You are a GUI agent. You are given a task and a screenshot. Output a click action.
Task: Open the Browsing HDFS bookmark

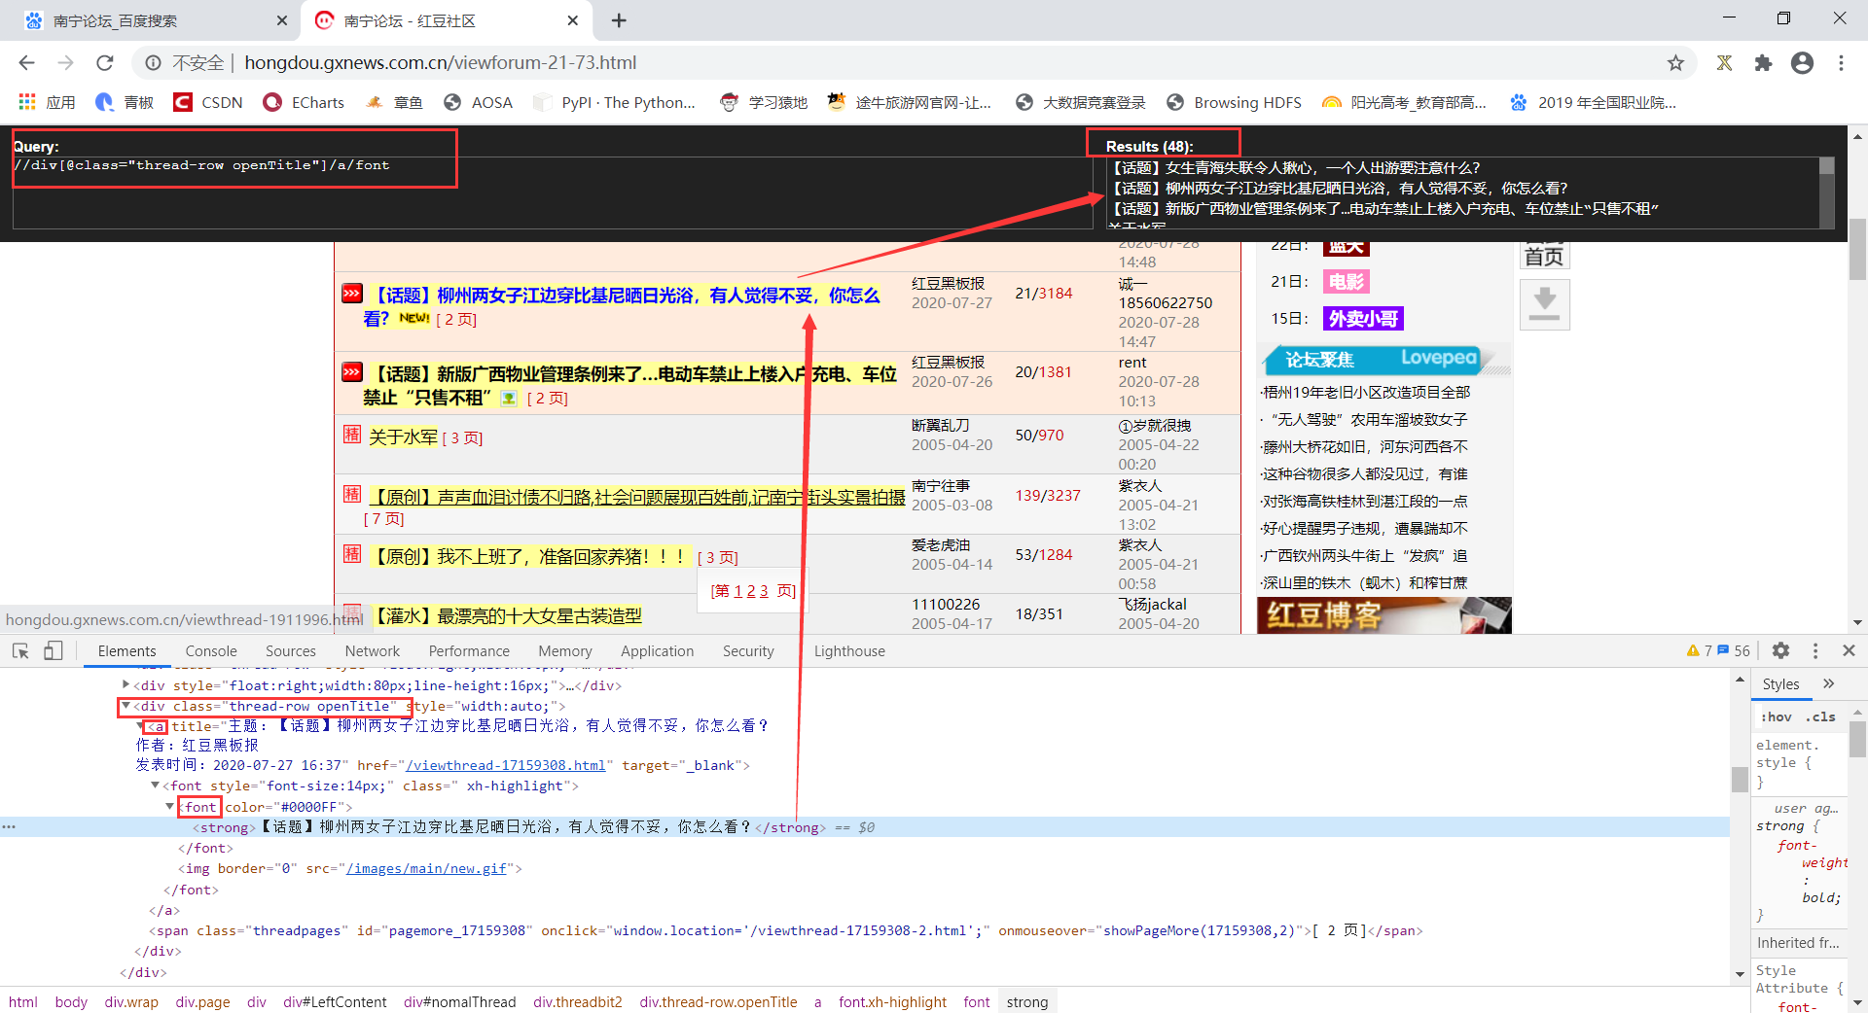click(1234, 102)
